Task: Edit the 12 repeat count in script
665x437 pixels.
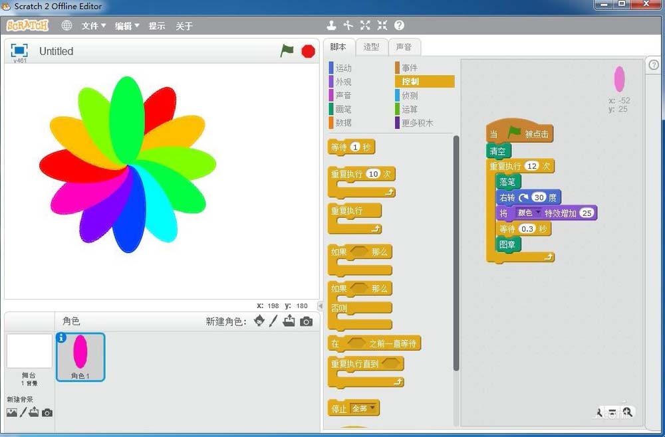Action: [x=532, y=165]
